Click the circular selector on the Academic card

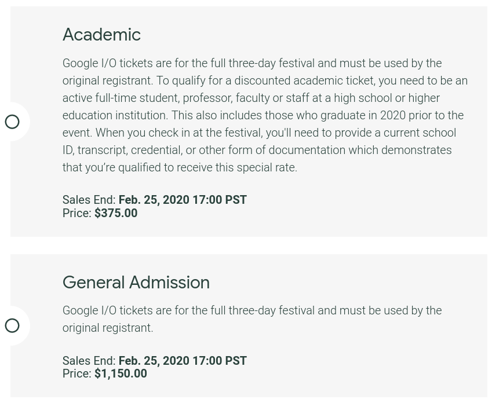(12, 122)
